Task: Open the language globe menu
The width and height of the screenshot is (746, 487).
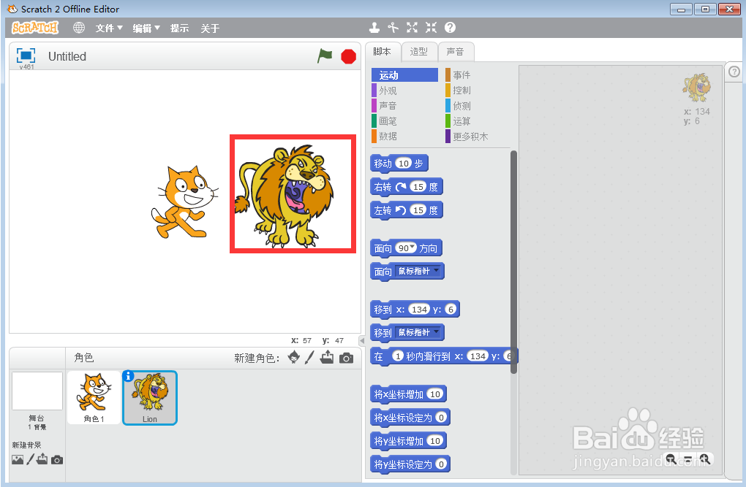Action: pyautogui.click(x=79, y=28)
